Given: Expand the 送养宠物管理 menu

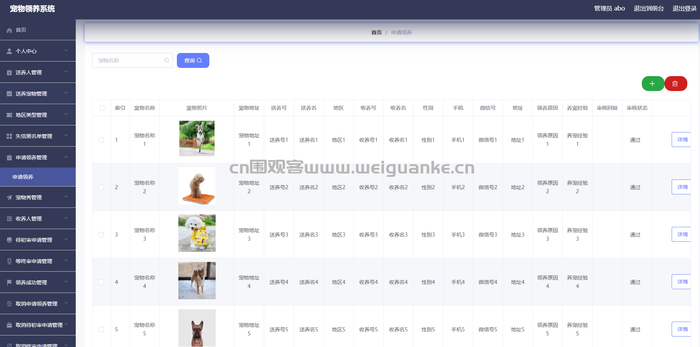Looking at the screenshot, I should (37, 93).
